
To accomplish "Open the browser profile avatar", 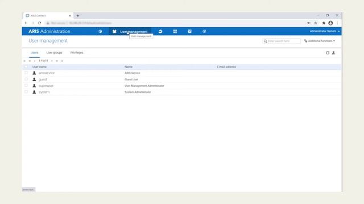I will [x=330, y=23].
